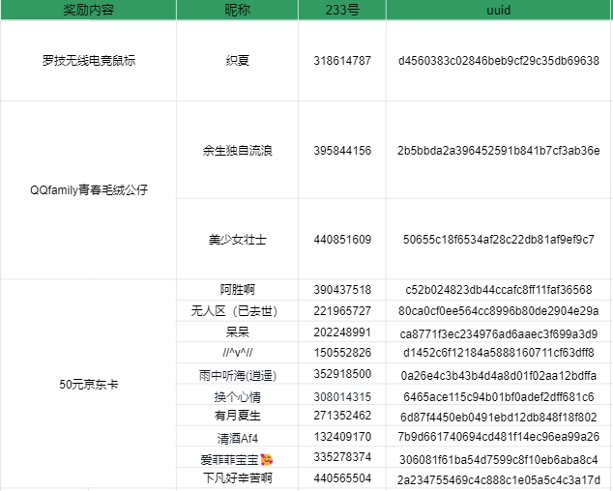Click the nickname 余生独自流浪
This screenshot has height=491, width=613.
click(237, 151)
